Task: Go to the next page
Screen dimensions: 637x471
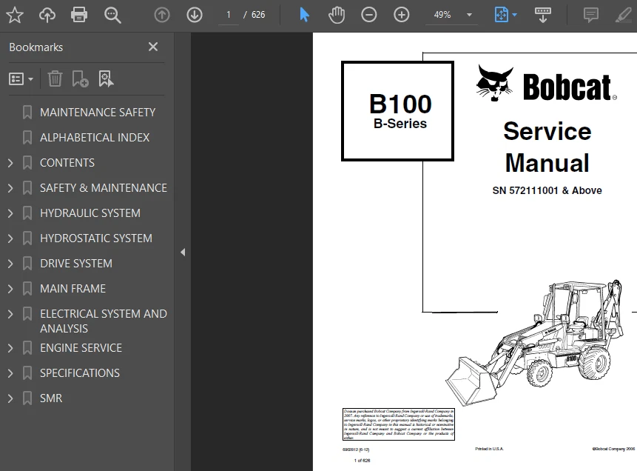Action: [x=194, y=14]
